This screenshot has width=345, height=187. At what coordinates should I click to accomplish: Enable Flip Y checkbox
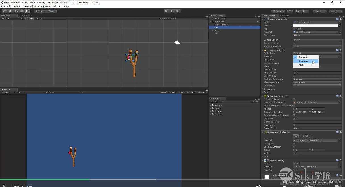[300, 29]
